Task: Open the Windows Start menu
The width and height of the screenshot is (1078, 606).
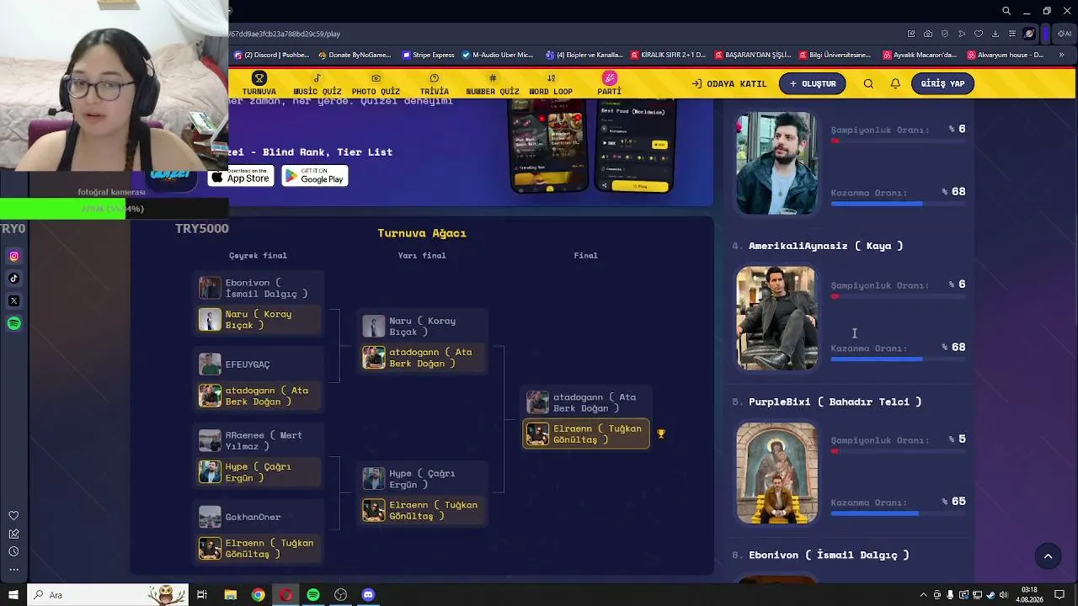Action: click(13, 595)
